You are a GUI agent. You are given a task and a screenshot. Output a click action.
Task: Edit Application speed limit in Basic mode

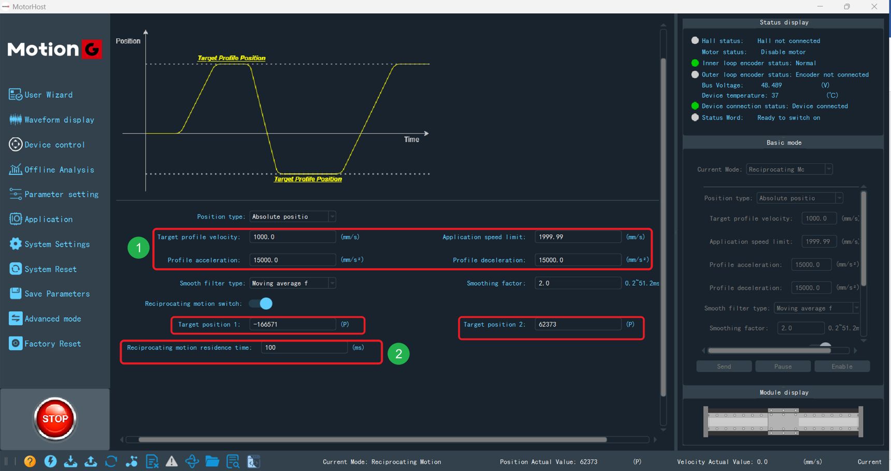(x=819, y=241)
